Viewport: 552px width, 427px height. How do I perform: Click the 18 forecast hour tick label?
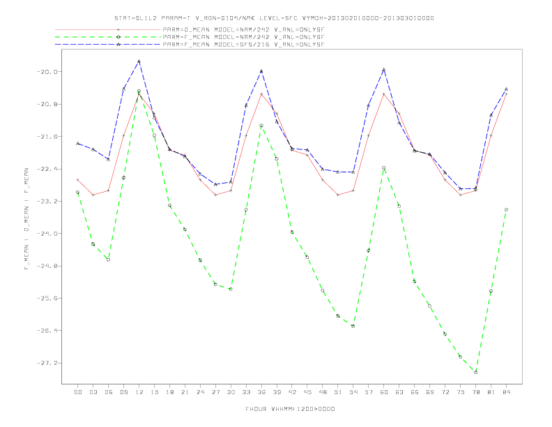(169, 392)
